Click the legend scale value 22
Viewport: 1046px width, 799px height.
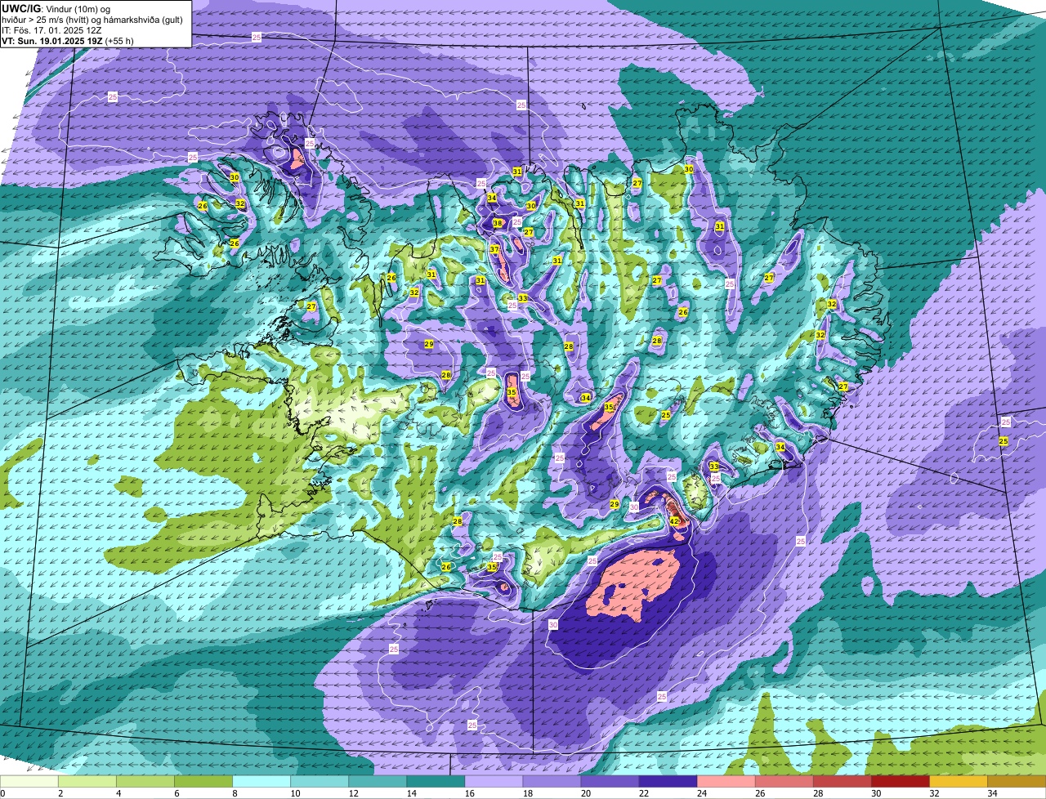643,793
